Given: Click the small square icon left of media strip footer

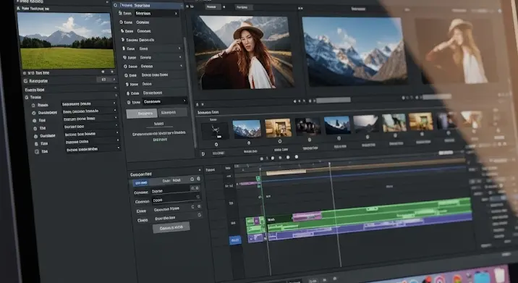Looking at the screenshot, I should (x=203, y=153).
